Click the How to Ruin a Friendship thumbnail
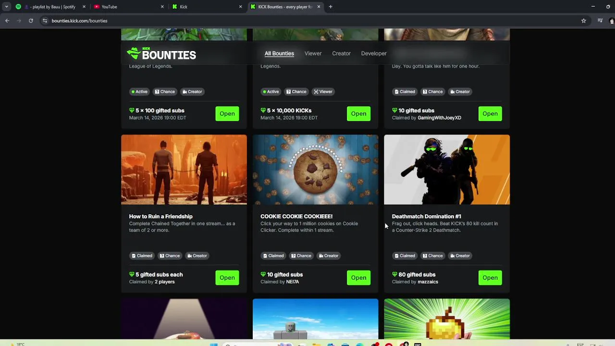 [184, 170]
